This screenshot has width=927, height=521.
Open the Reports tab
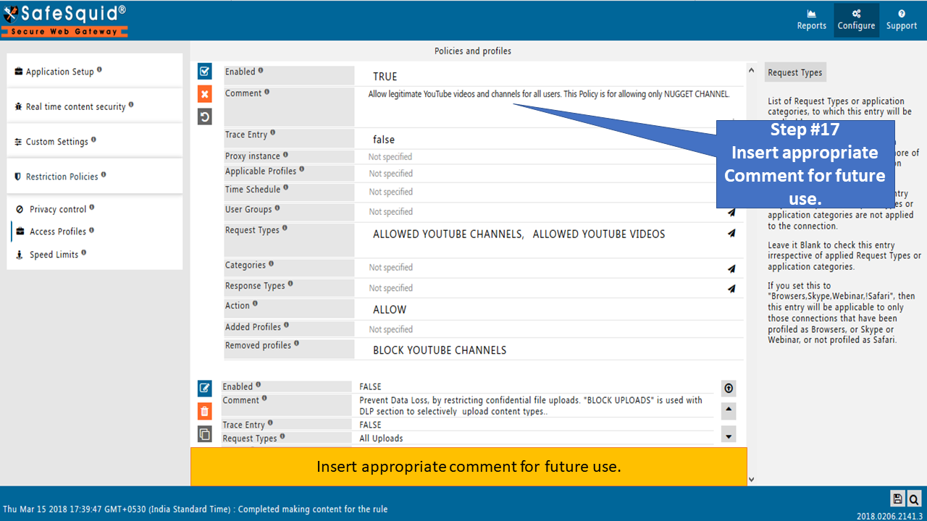click(811, 20)
